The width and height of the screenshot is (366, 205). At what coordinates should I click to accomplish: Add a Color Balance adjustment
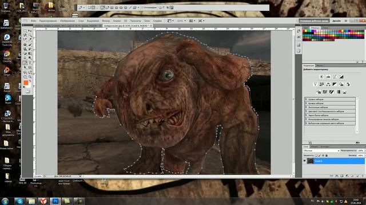[x=328, y=84]
